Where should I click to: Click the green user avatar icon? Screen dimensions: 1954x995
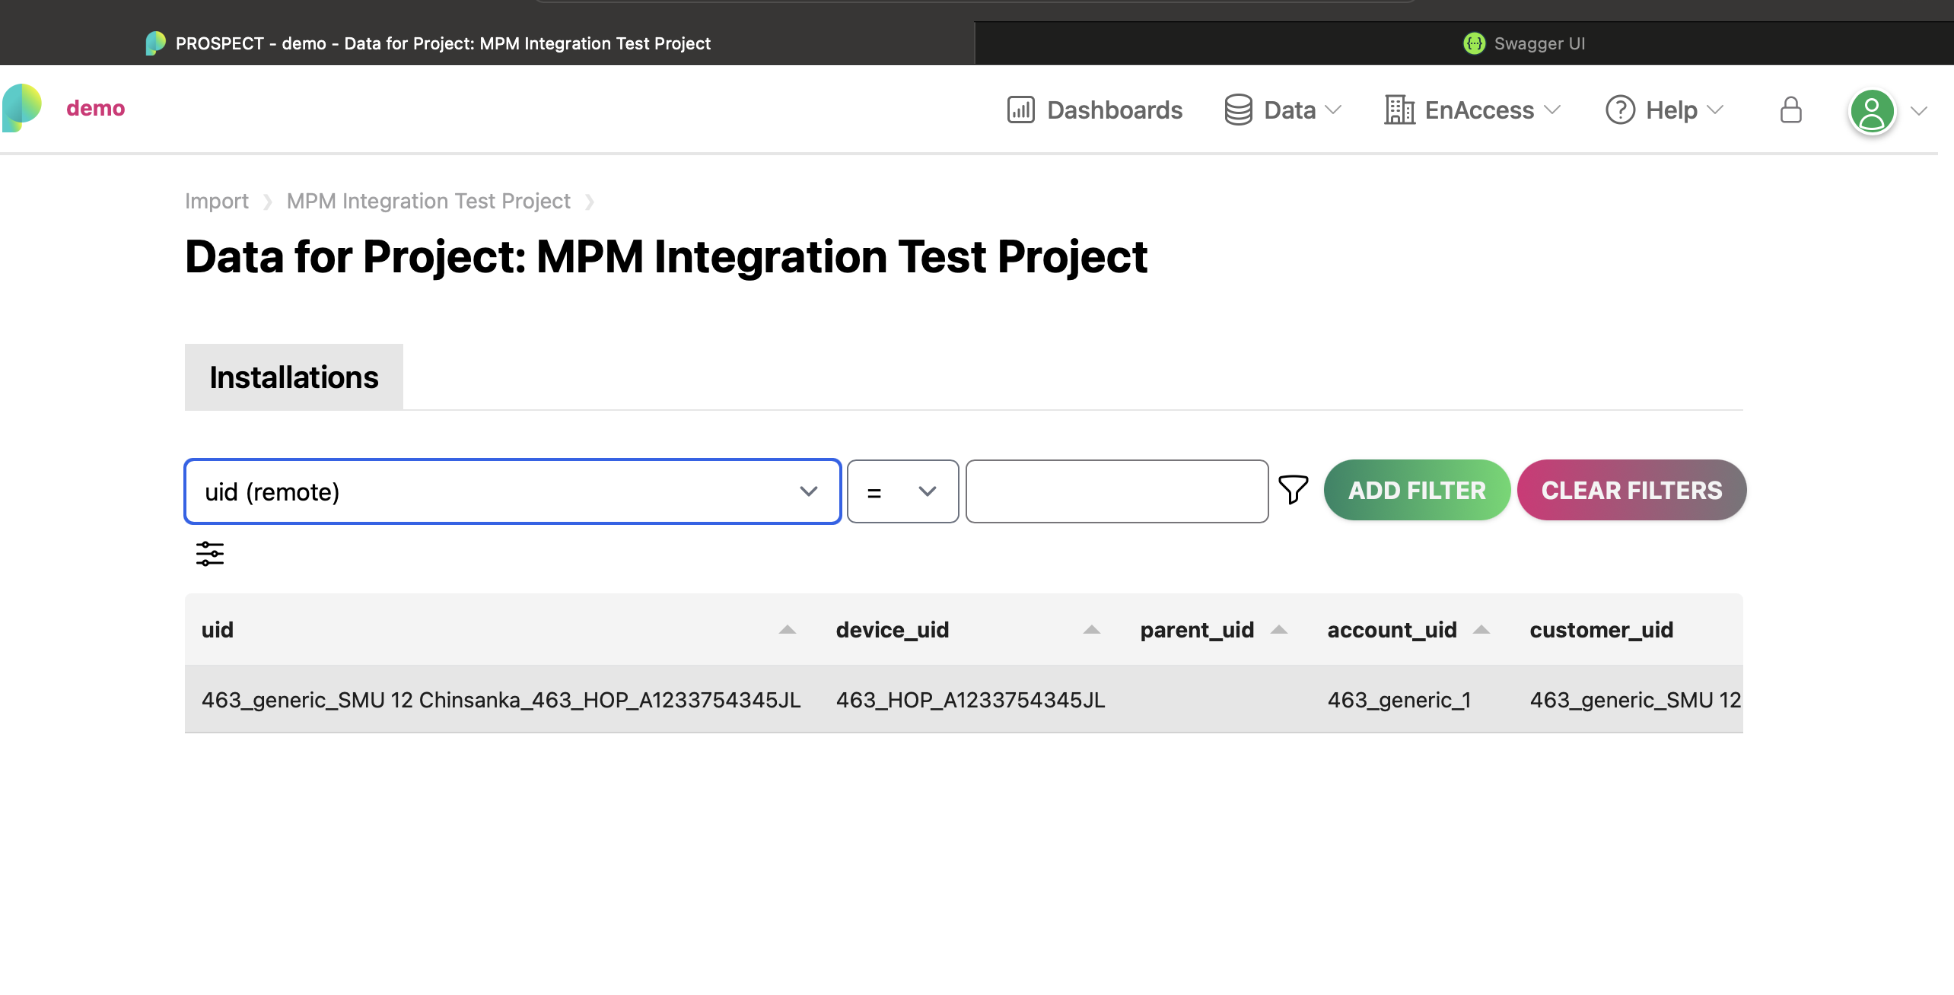1872,112
